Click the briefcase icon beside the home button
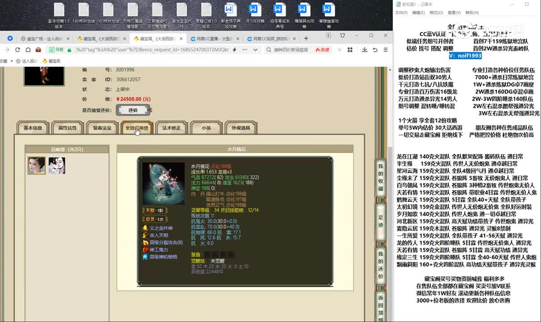This screenshot has height=322, width=541. 38,50
